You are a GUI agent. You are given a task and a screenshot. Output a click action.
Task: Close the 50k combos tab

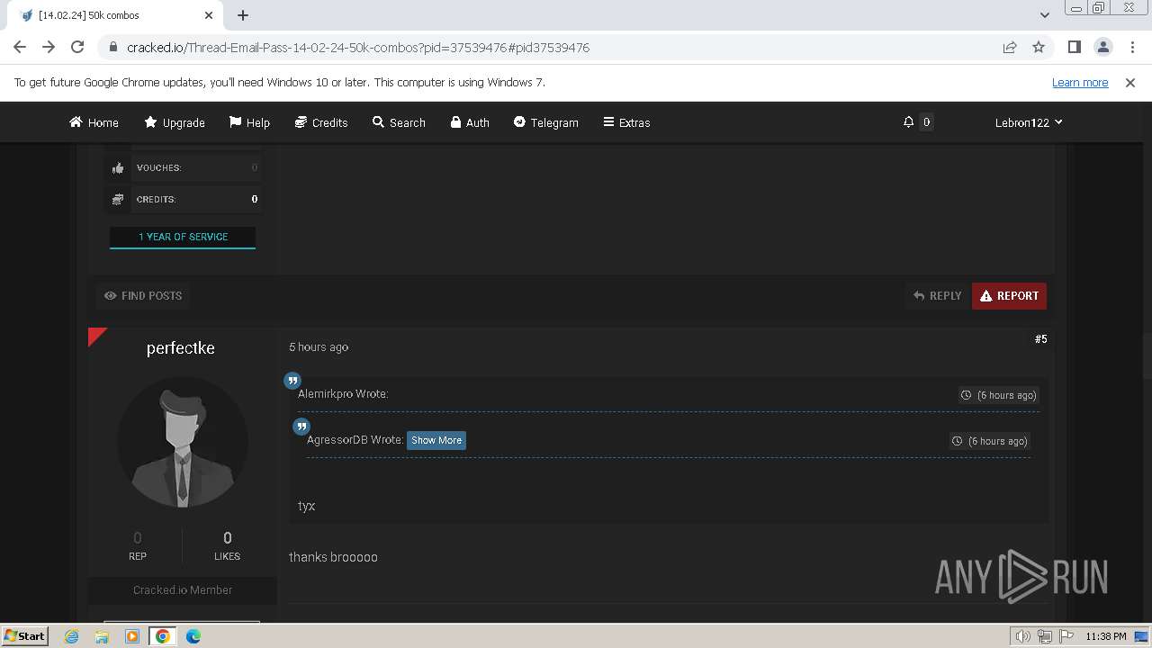pos(209,15)
